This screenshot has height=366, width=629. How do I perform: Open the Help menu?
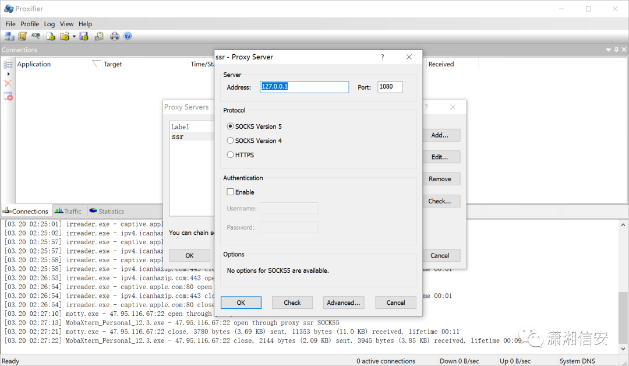pos(85,24)
